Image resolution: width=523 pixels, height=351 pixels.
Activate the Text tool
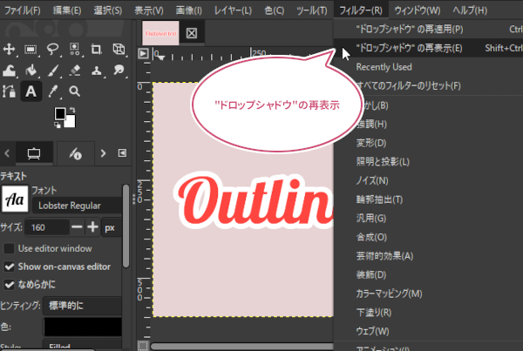31,91
